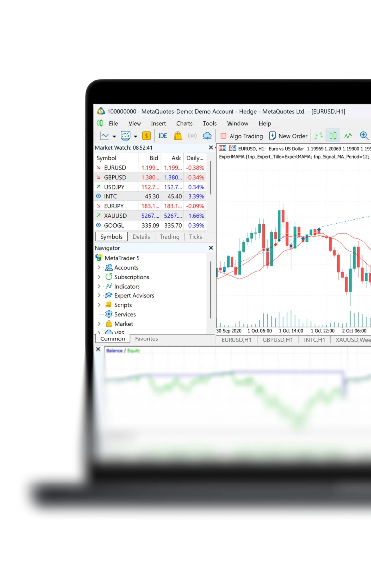The image size is (371, 580).
Task: Open the VPS cloud toolbar icon
Action: coord(207,136)
